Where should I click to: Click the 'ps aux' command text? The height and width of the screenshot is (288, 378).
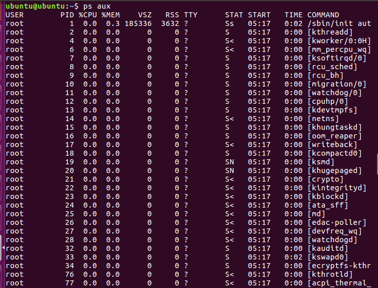pyautogui.click(x=97, y=6)
